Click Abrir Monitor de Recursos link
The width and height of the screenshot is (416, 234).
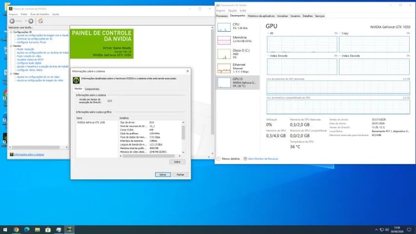[x=261, y=159]
